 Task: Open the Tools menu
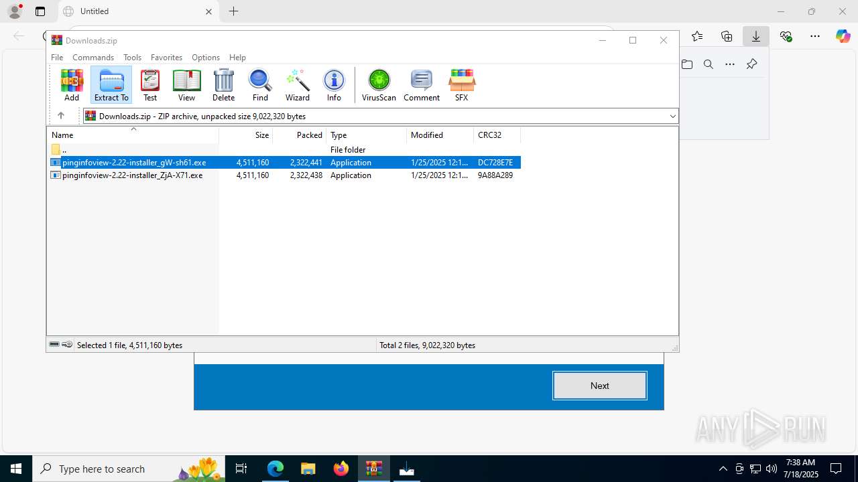[x=132, y=58]
